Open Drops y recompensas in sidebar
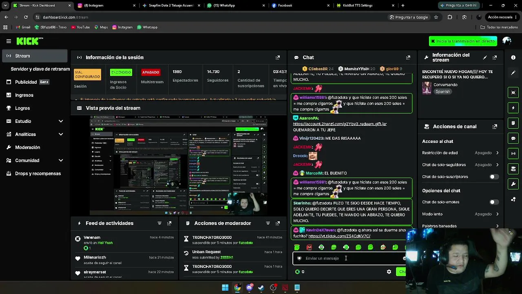 (x=35, y=174)
